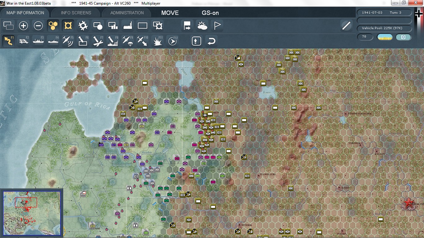Switch to the INFO SCREENS tab
The image size is (424, 238).
(x=76, y=13)
